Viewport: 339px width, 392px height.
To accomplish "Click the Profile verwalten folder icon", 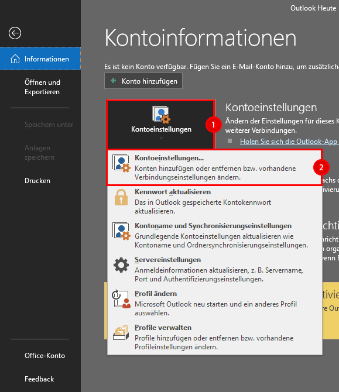I will [x=121, y=333].
